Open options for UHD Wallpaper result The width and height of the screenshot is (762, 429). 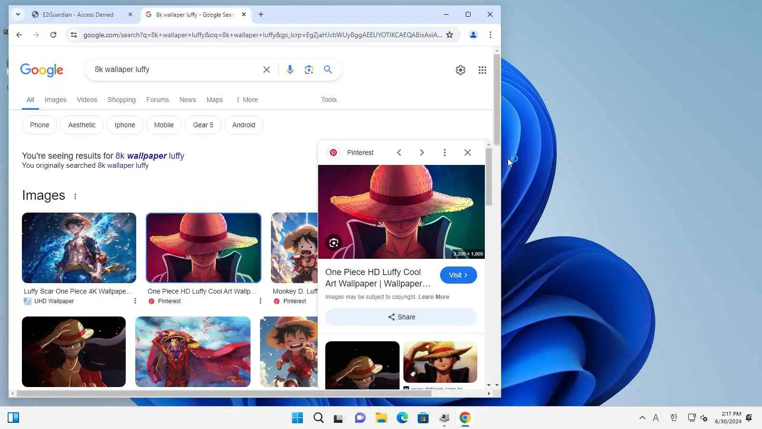[x=135, y=301]
